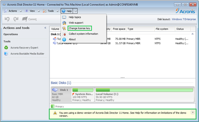Click the Operations section heading
The width and height of the screenshot is (199, 122).
pyautogui.click(x=11, y=34)
